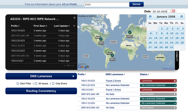Select January 31 in the calendar
The image size is (188, 111).
[x=172, y=47]
